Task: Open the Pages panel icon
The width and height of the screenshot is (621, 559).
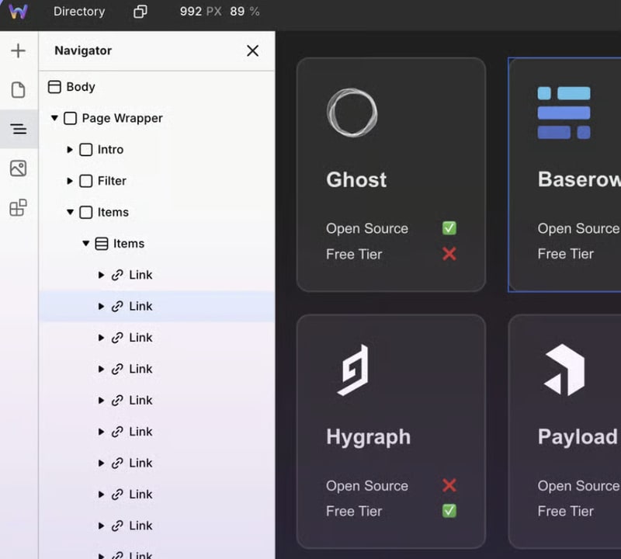Action: click(18, 90)
